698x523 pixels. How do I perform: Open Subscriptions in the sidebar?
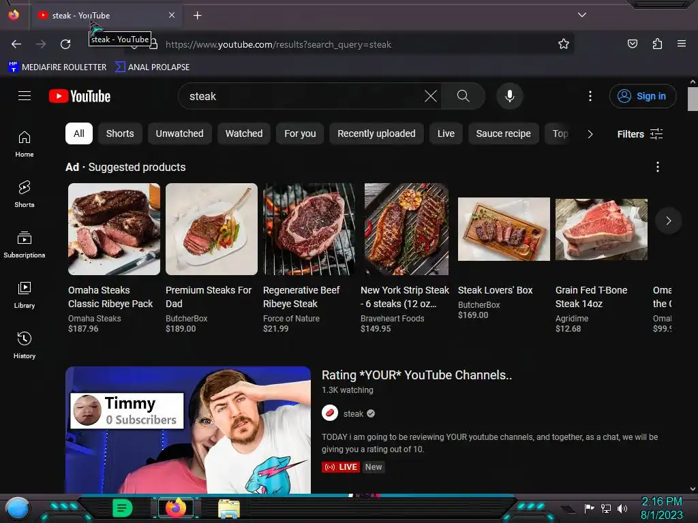pyautogui.click(x=25, y=244)
